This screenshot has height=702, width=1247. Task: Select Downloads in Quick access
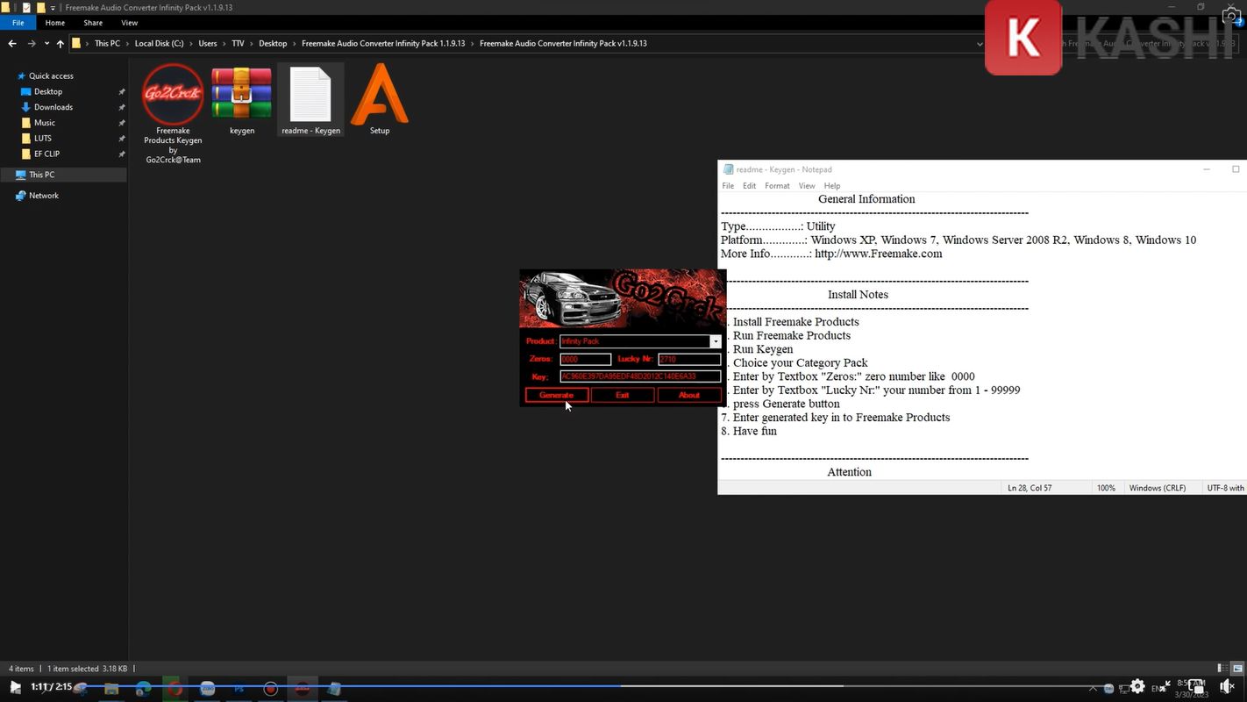(x=53, y=107)
